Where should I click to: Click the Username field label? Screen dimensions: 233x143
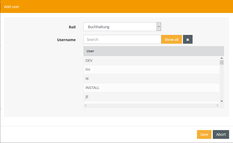pyautogui.click(x=66, y=40)
